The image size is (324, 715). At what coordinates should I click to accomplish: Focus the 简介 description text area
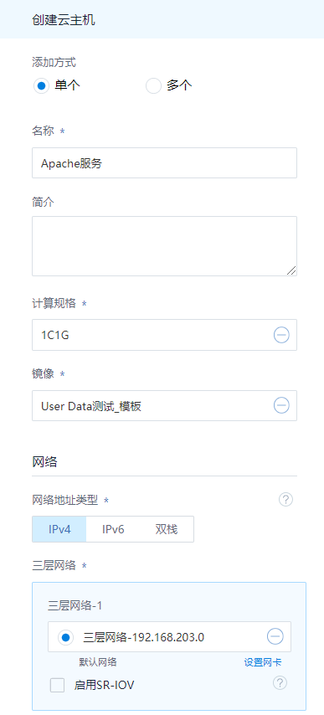[164, 246]
